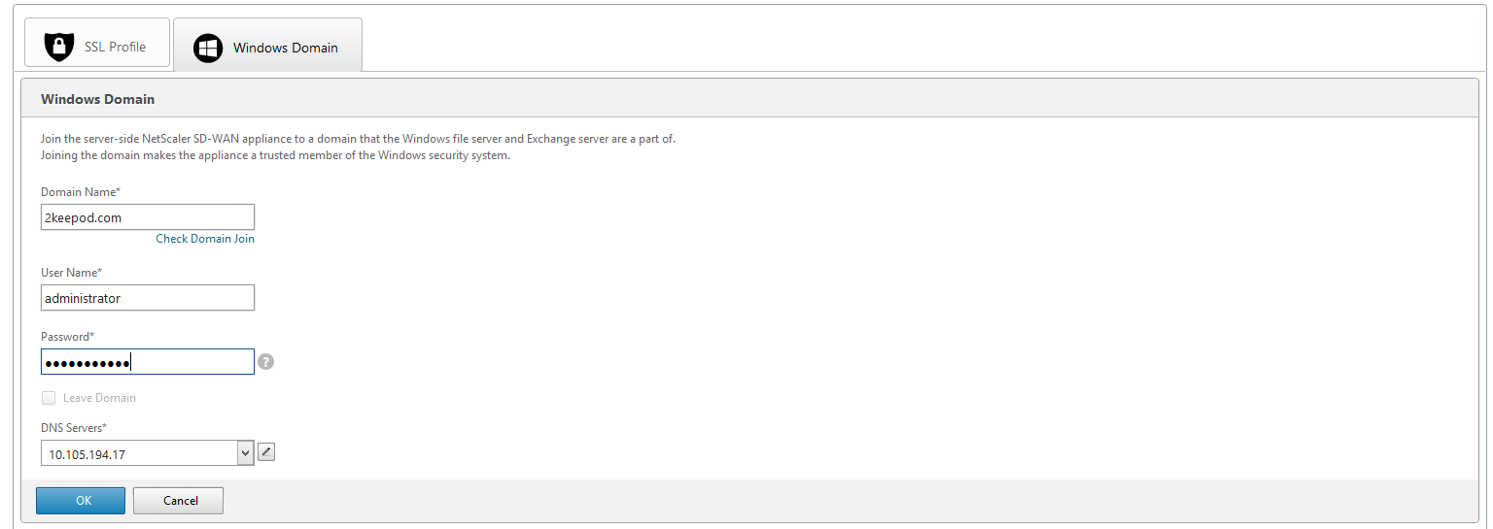The width and height of the screenshot is (1493, 529).
Task: Click the Password* field label
Action: [67, 337]
